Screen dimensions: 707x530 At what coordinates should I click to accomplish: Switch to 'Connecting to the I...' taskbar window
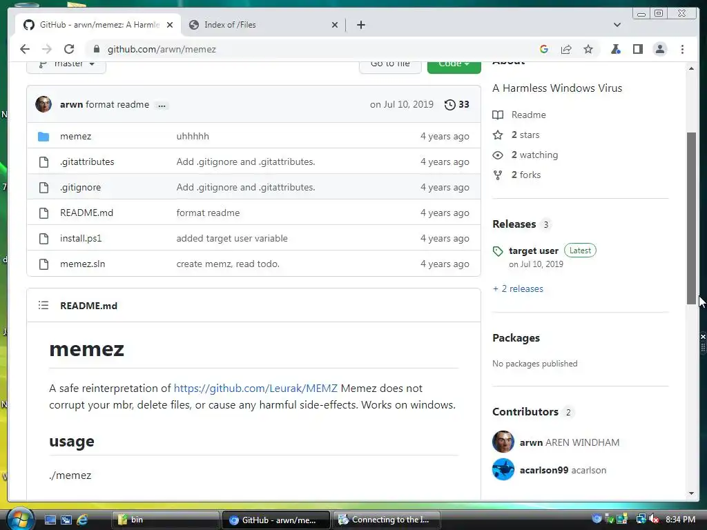[x=386, y=520]
